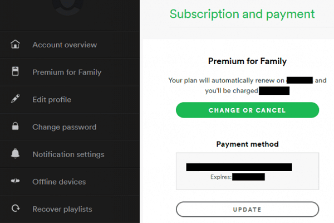334x223 pixels.
Task: Click the Update payment method button
Action: 247,210
